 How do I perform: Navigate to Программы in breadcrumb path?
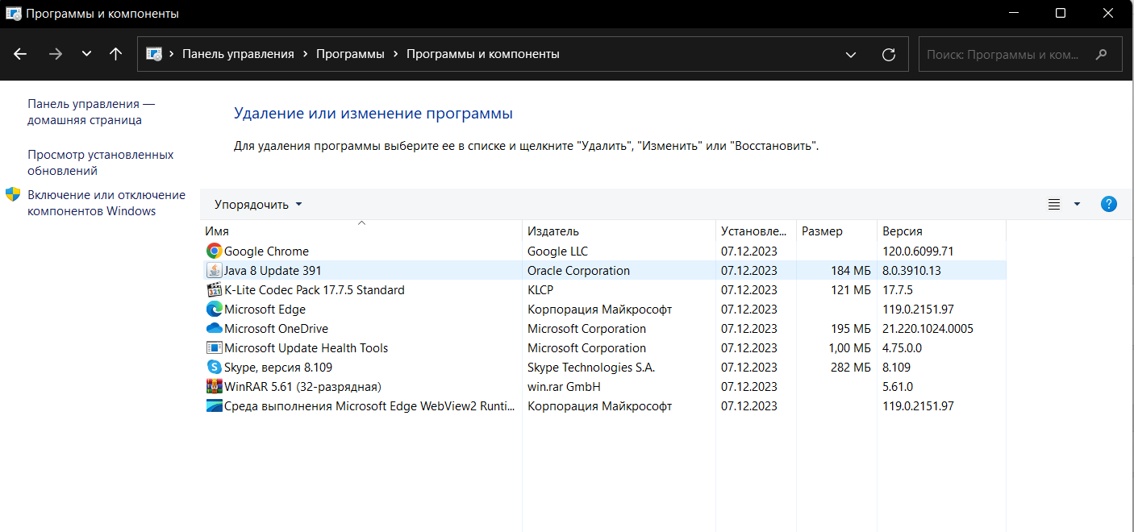(350, 54)
